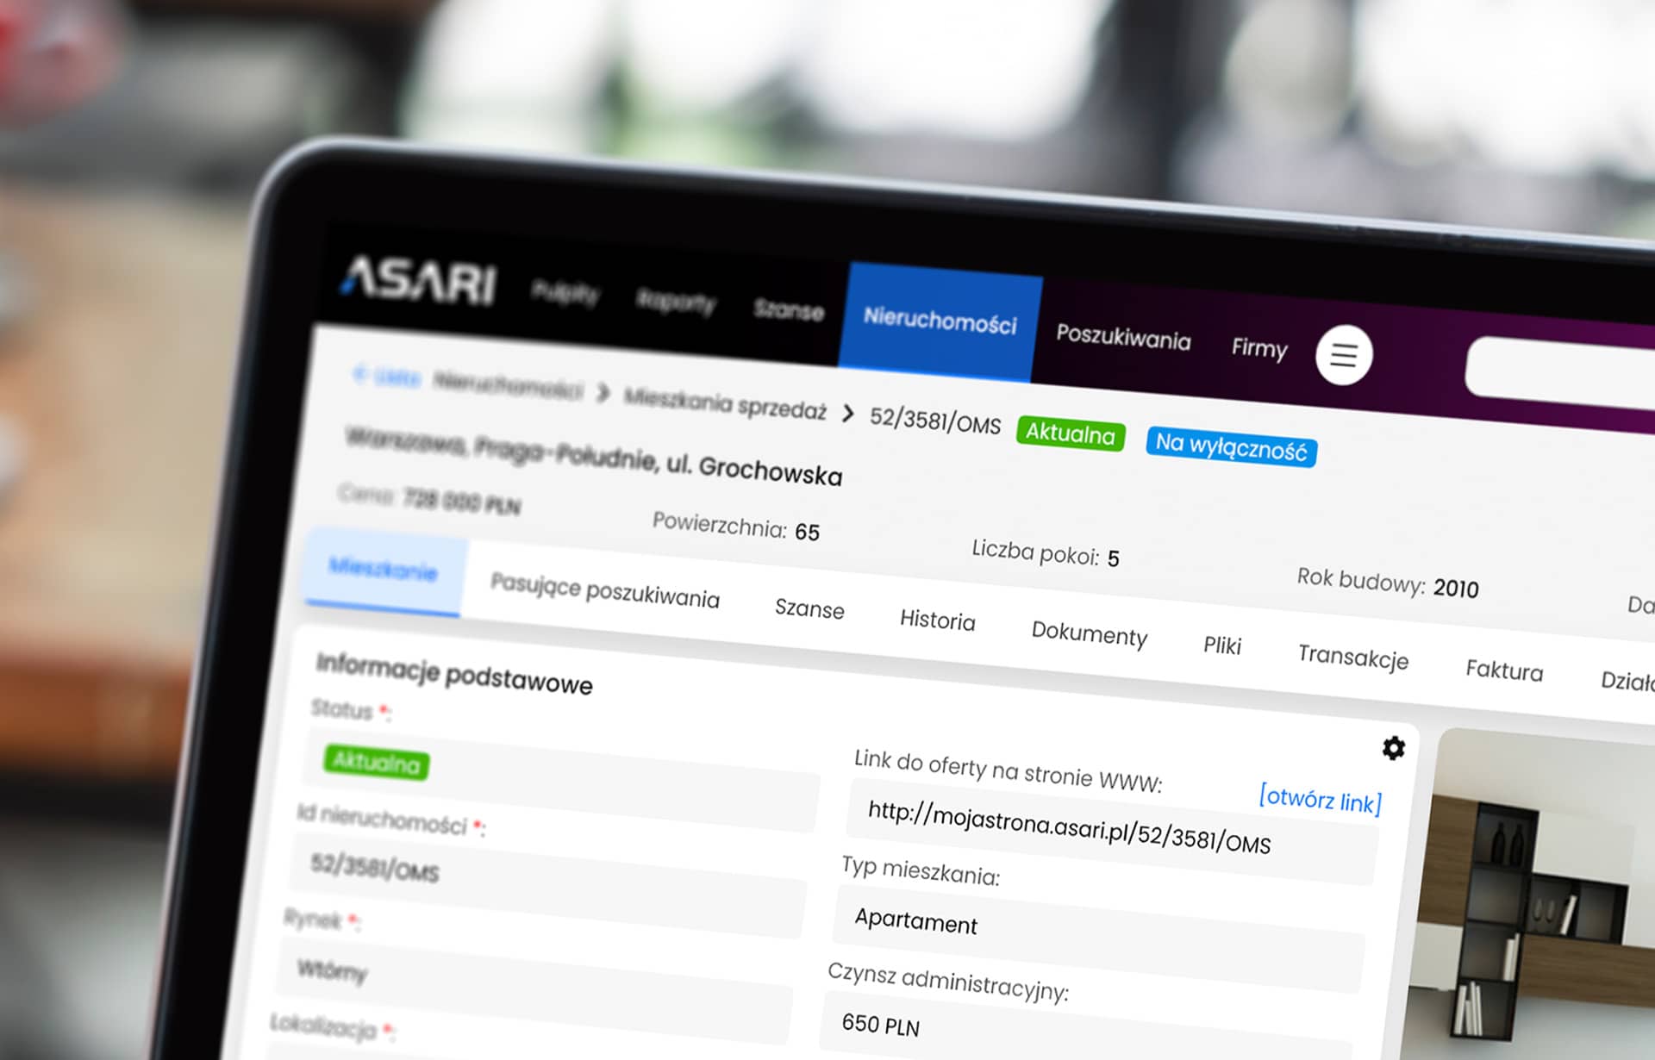Open the Raporty menu item
The height and width of the screenshot is (1060, 1655).
[676, 302]
